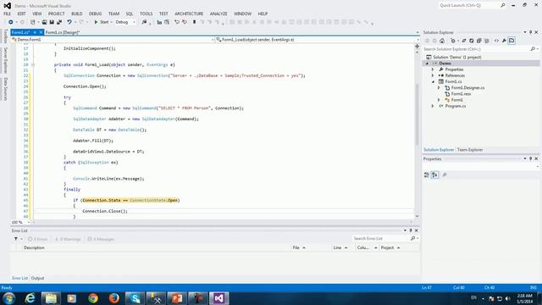Open the DEBUG menu
The width and height of the screenshot is (542, 305).
(95, 14)
